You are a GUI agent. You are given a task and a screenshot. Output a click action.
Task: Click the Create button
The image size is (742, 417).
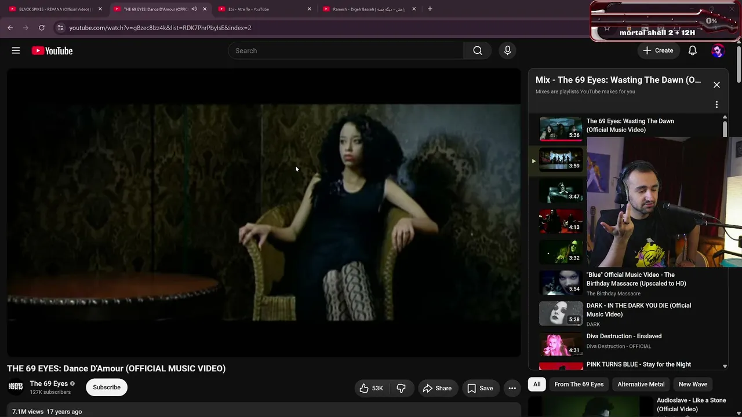[658, 50]
